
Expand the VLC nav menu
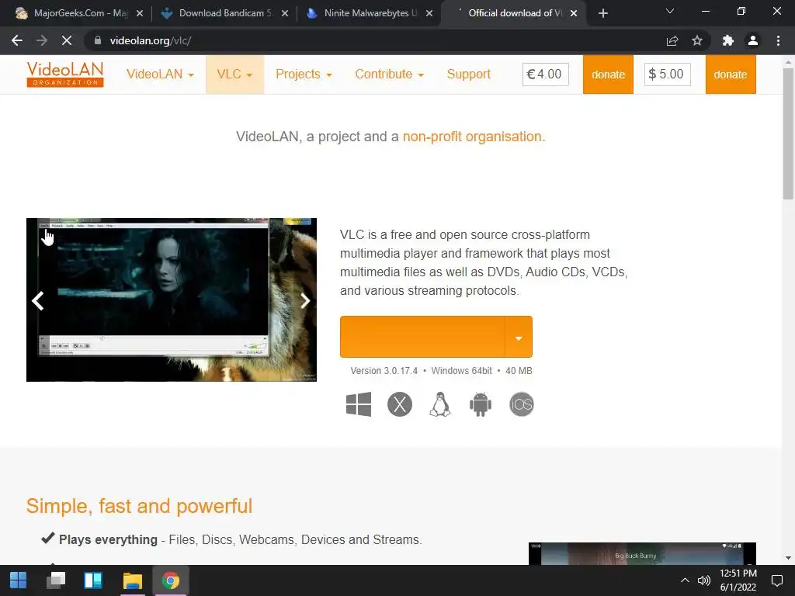[x=234, y=74]
